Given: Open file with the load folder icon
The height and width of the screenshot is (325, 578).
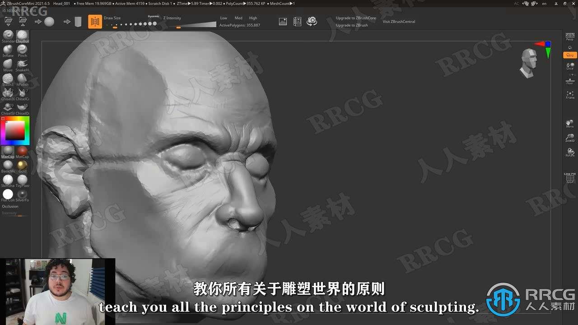Looking at the screenshot, I should tap(8, 21).
